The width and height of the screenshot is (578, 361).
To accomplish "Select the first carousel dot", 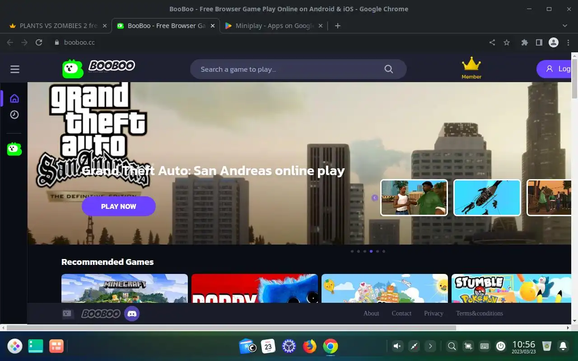I will [352, 251].
